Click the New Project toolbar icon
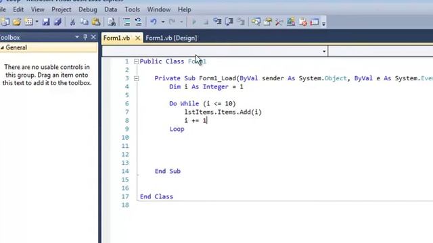433x243 pixels. point(5,22)
